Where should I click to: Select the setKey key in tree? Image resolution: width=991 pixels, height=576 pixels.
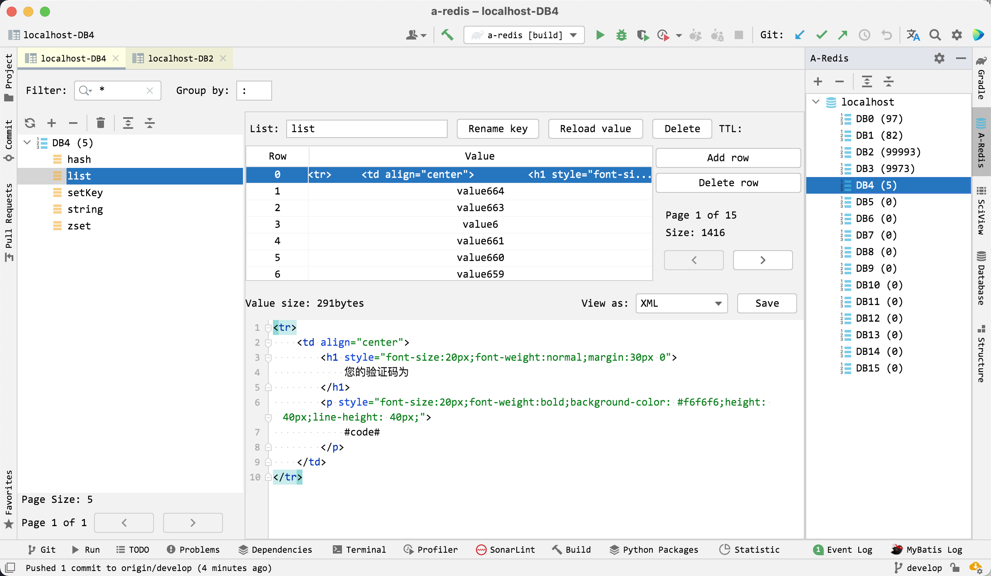(x=85, y=193)
